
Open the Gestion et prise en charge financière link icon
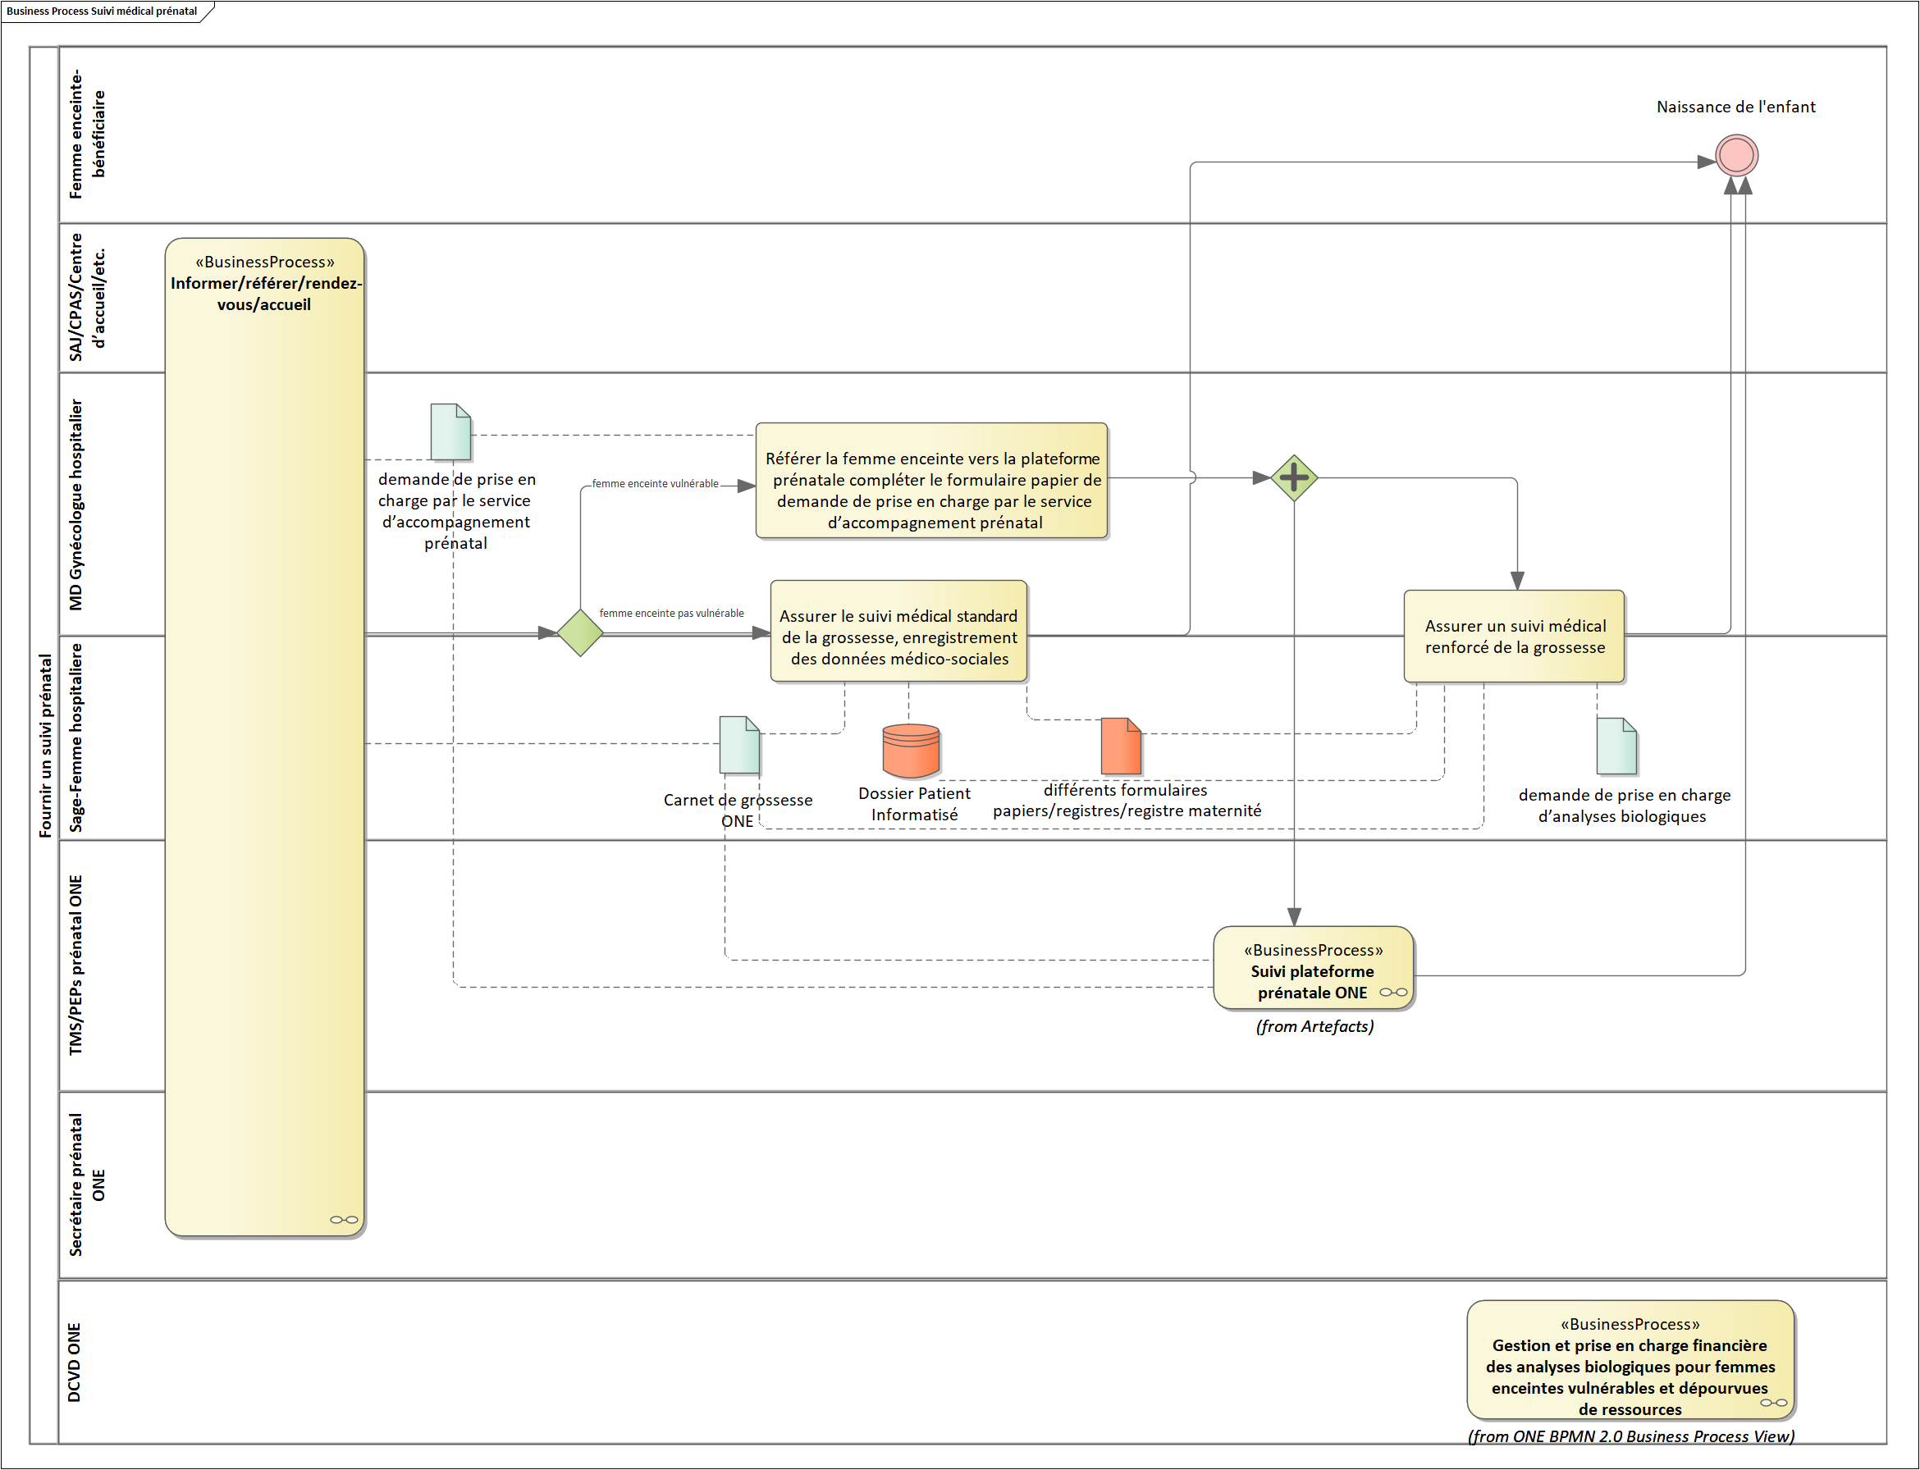point(1773,1403)
